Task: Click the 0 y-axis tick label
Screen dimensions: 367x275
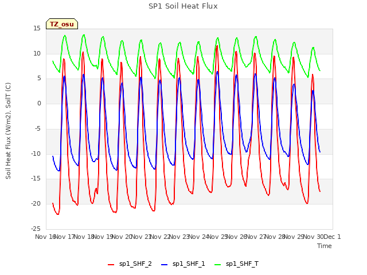Action: click(39, 104)
